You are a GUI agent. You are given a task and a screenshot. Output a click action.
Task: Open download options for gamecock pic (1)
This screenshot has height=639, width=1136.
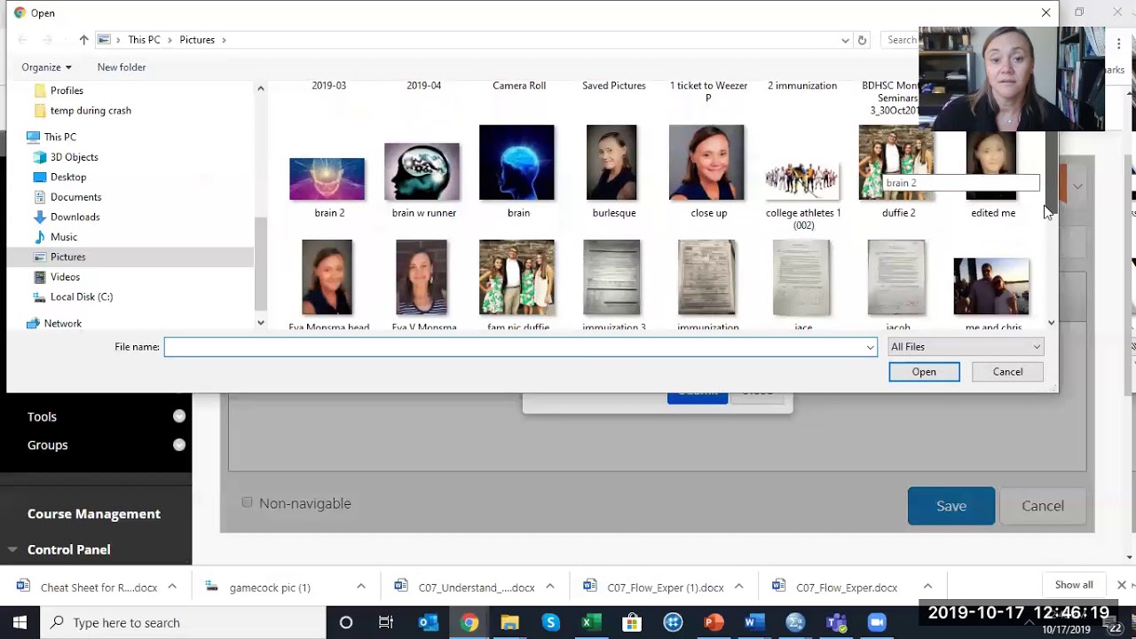[x=361, y=587]
